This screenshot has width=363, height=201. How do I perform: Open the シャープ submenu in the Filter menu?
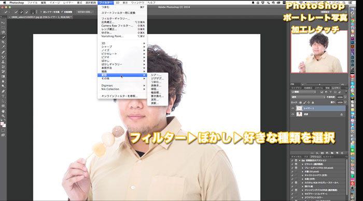(122, 47)
